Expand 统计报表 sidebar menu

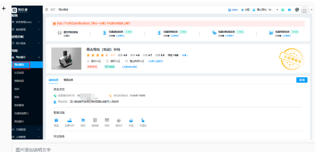pyautogui.click(x=27, y=43)
